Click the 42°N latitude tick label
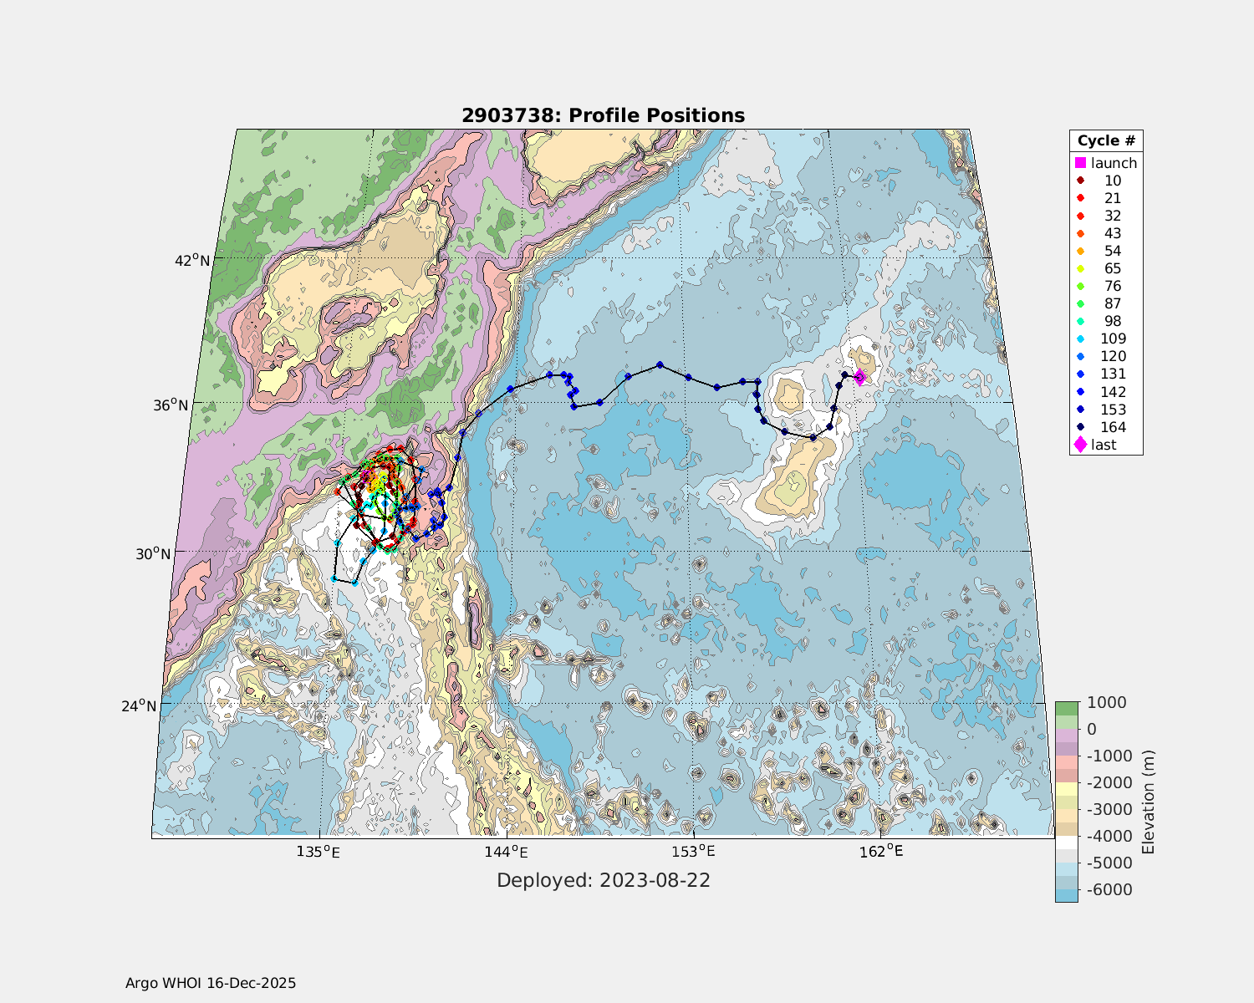This screenshot has width=1254, height=1003. coord(191,260)
